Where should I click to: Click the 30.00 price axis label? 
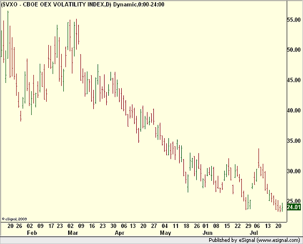pos(294,171)
